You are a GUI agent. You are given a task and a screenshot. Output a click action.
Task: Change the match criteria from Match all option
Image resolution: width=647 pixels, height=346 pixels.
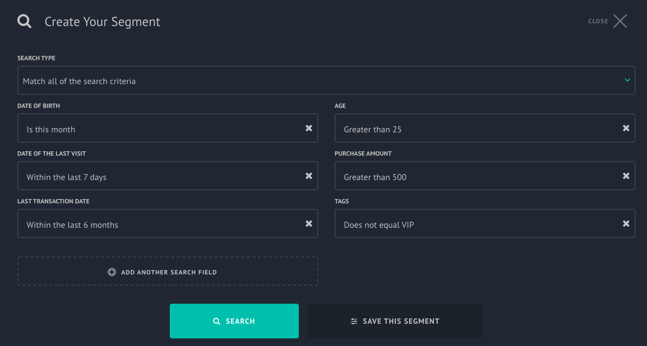[x=325, y=80]
